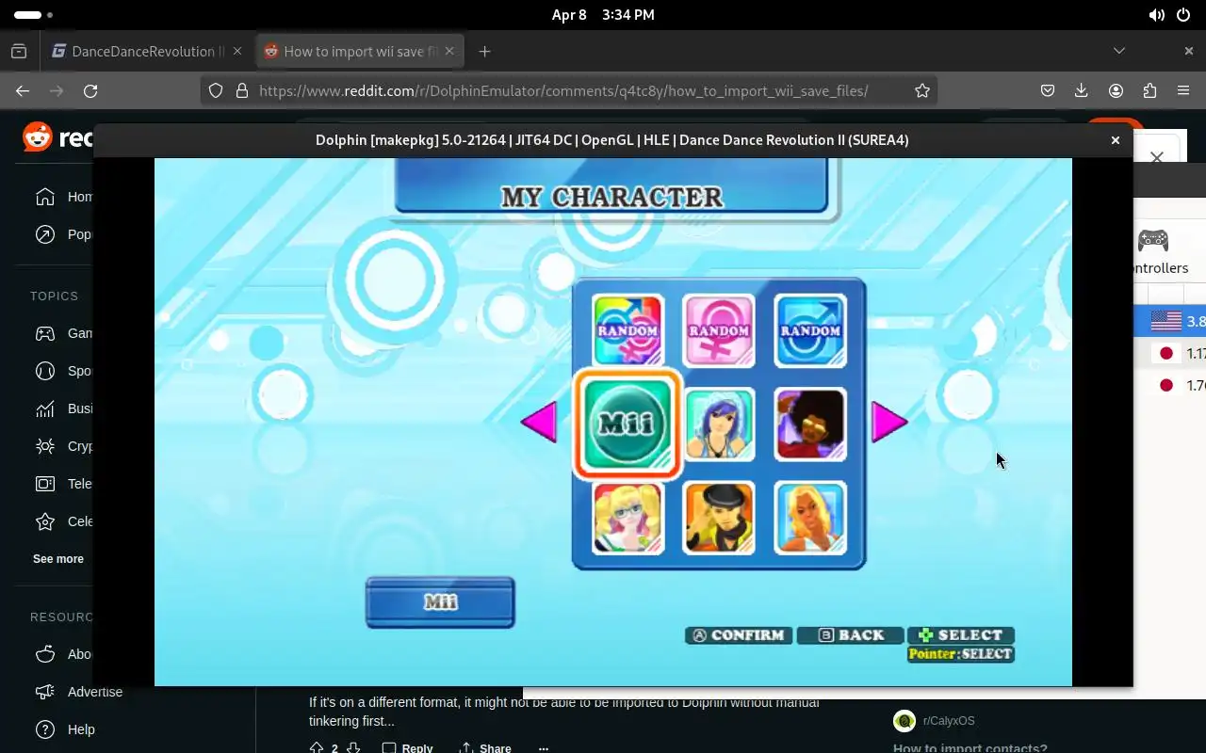Click the site security padlock icon

pos(242,90)
